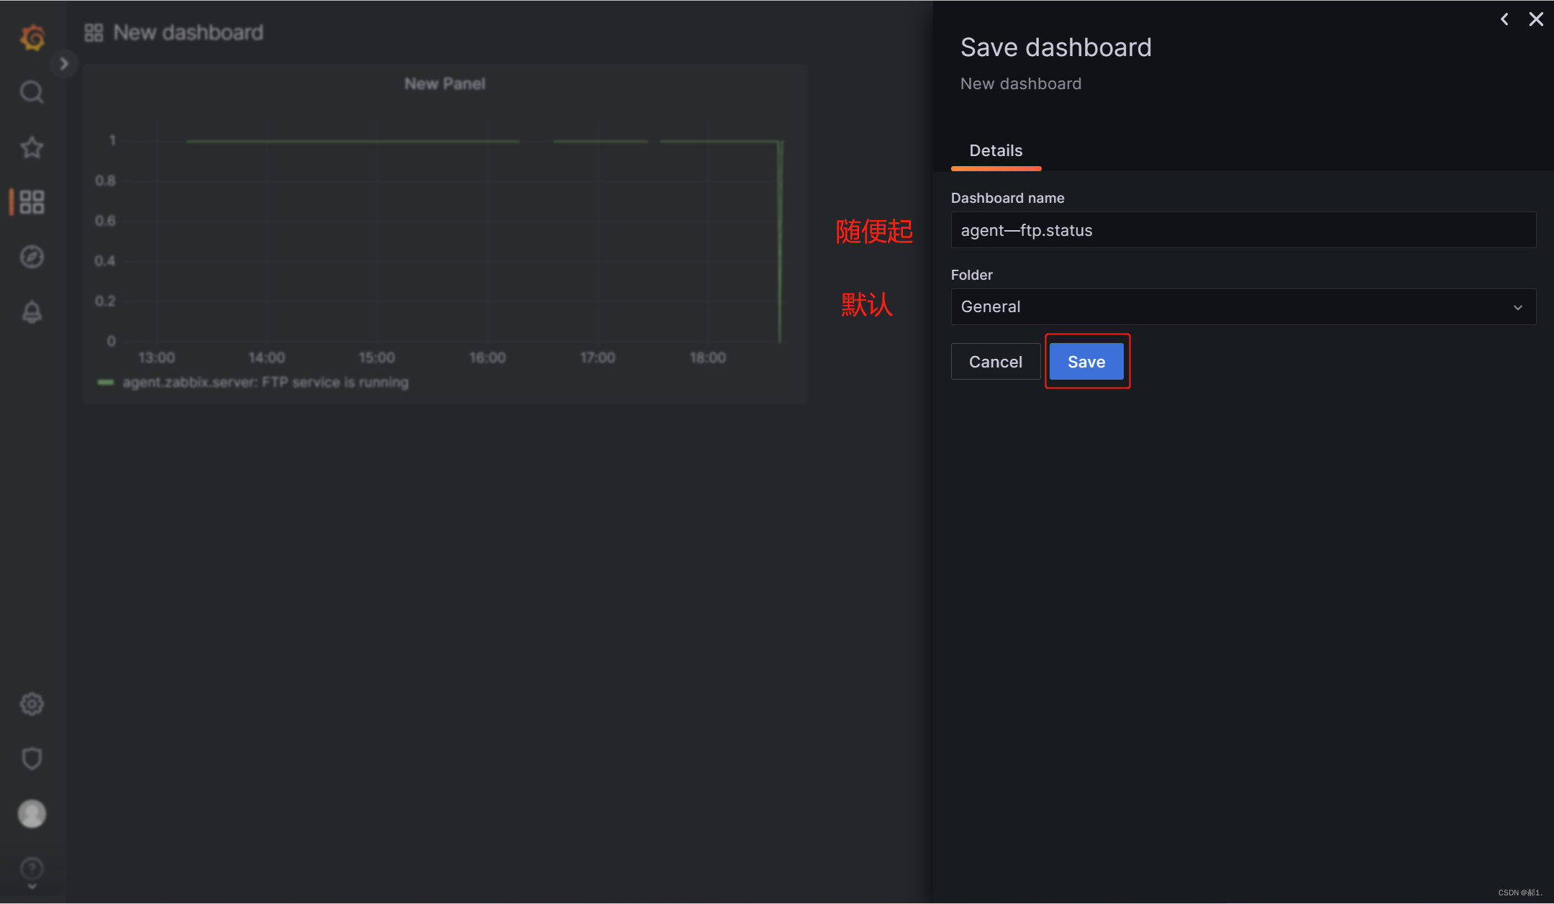1554x904 pixels.
Task: Click the user profile avatar
Action: coord(32,813)
